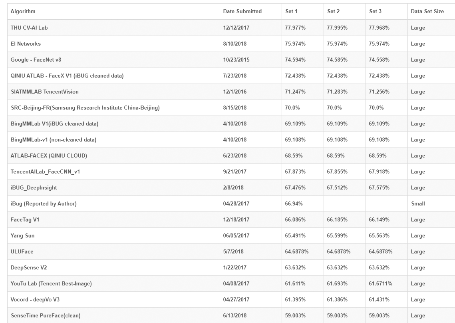Click the Set 3 value 61.6711%
Image resolution: width=455 pixels, height=323 pixels.
pos(380,283)
